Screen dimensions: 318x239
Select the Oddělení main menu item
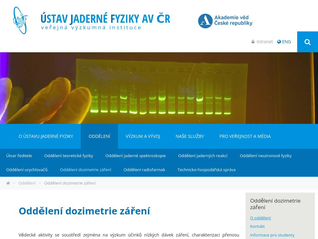point(99,136)
